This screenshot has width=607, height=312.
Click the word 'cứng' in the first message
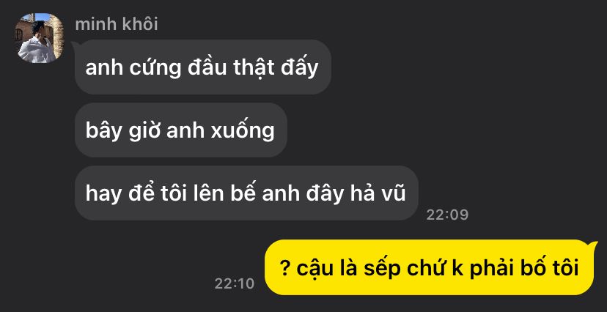155,68
